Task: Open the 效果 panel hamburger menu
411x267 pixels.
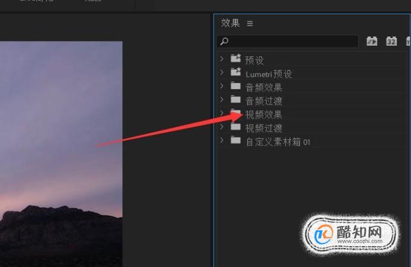Action: pos(250,24)
